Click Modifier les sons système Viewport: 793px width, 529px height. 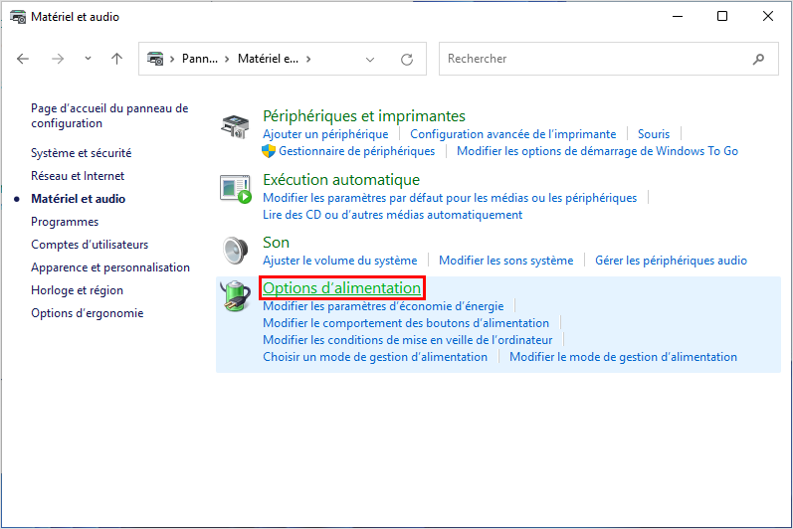[x=505, y=261]
